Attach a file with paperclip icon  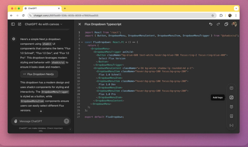16,121
